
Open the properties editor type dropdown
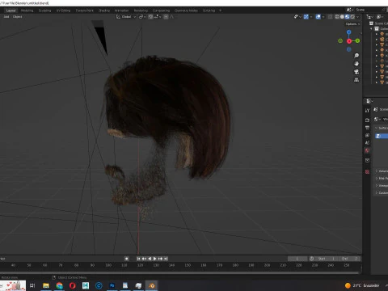(369, 101)
